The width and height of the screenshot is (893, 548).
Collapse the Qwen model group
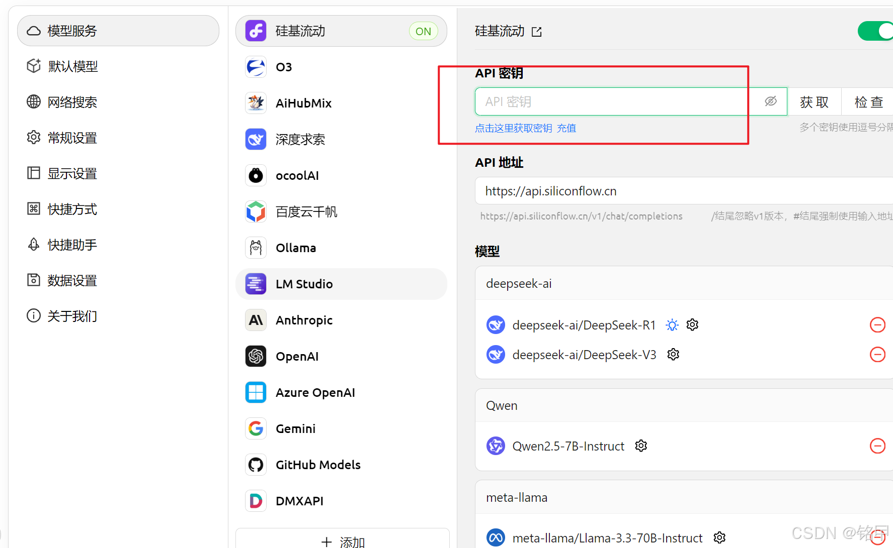click(684, 405)
